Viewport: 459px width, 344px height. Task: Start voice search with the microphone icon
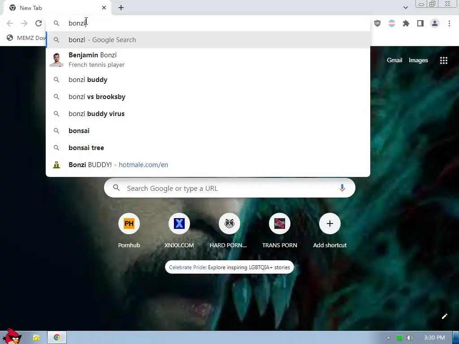(342, 188)
